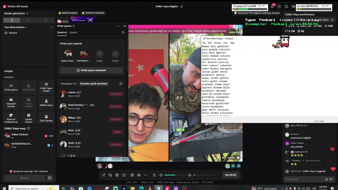338x190 pixels.
Task: Open the Saatlik Sıralama chip
Action: pyautogui.click(x=68, y=13)
